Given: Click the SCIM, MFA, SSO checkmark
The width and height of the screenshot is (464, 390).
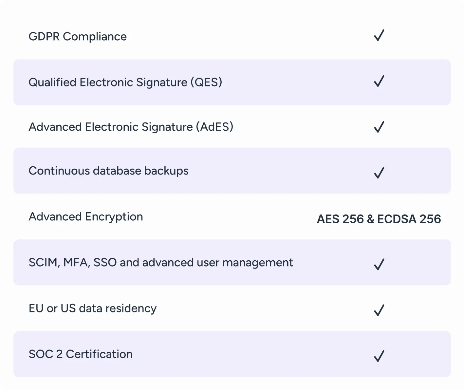Looking at the screenshot, I should tap(379, 264).
